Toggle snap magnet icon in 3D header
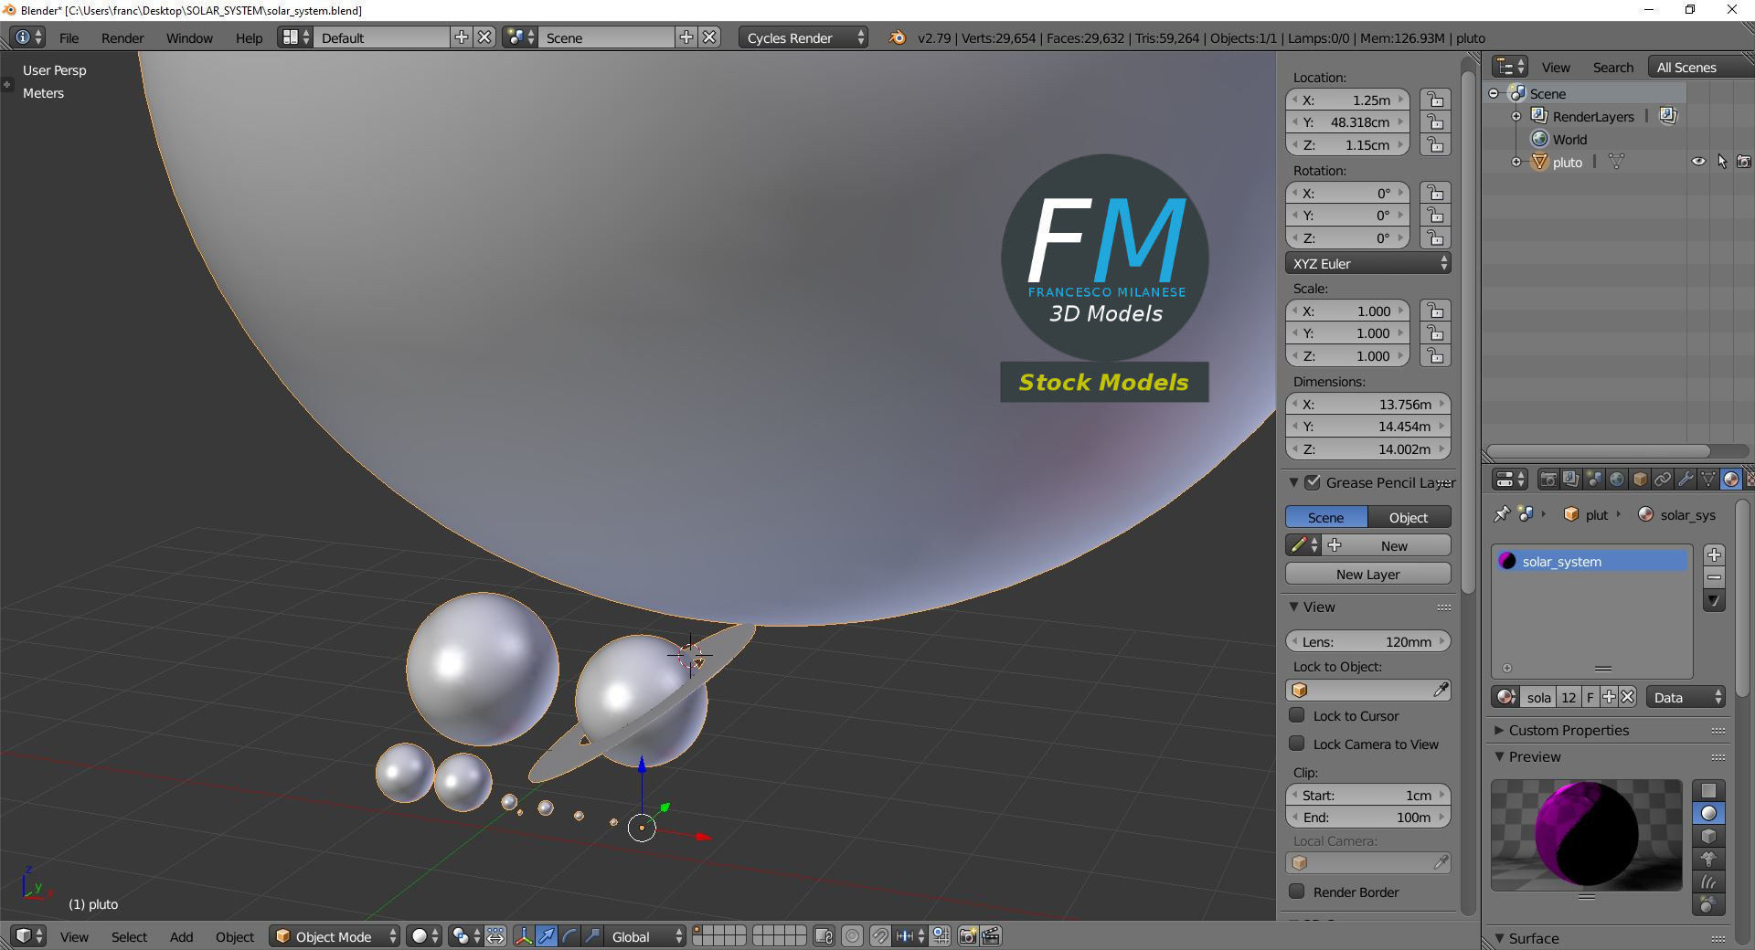The image size is (1755, 950). [x=879, y=936]
